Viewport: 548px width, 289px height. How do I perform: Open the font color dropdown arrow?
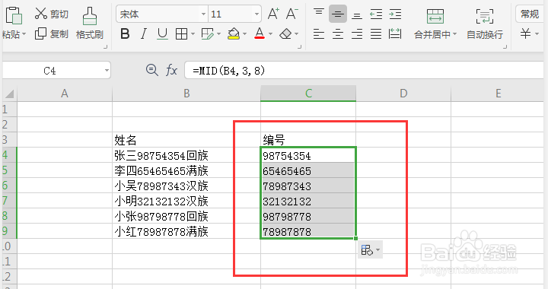pos(270,34)
